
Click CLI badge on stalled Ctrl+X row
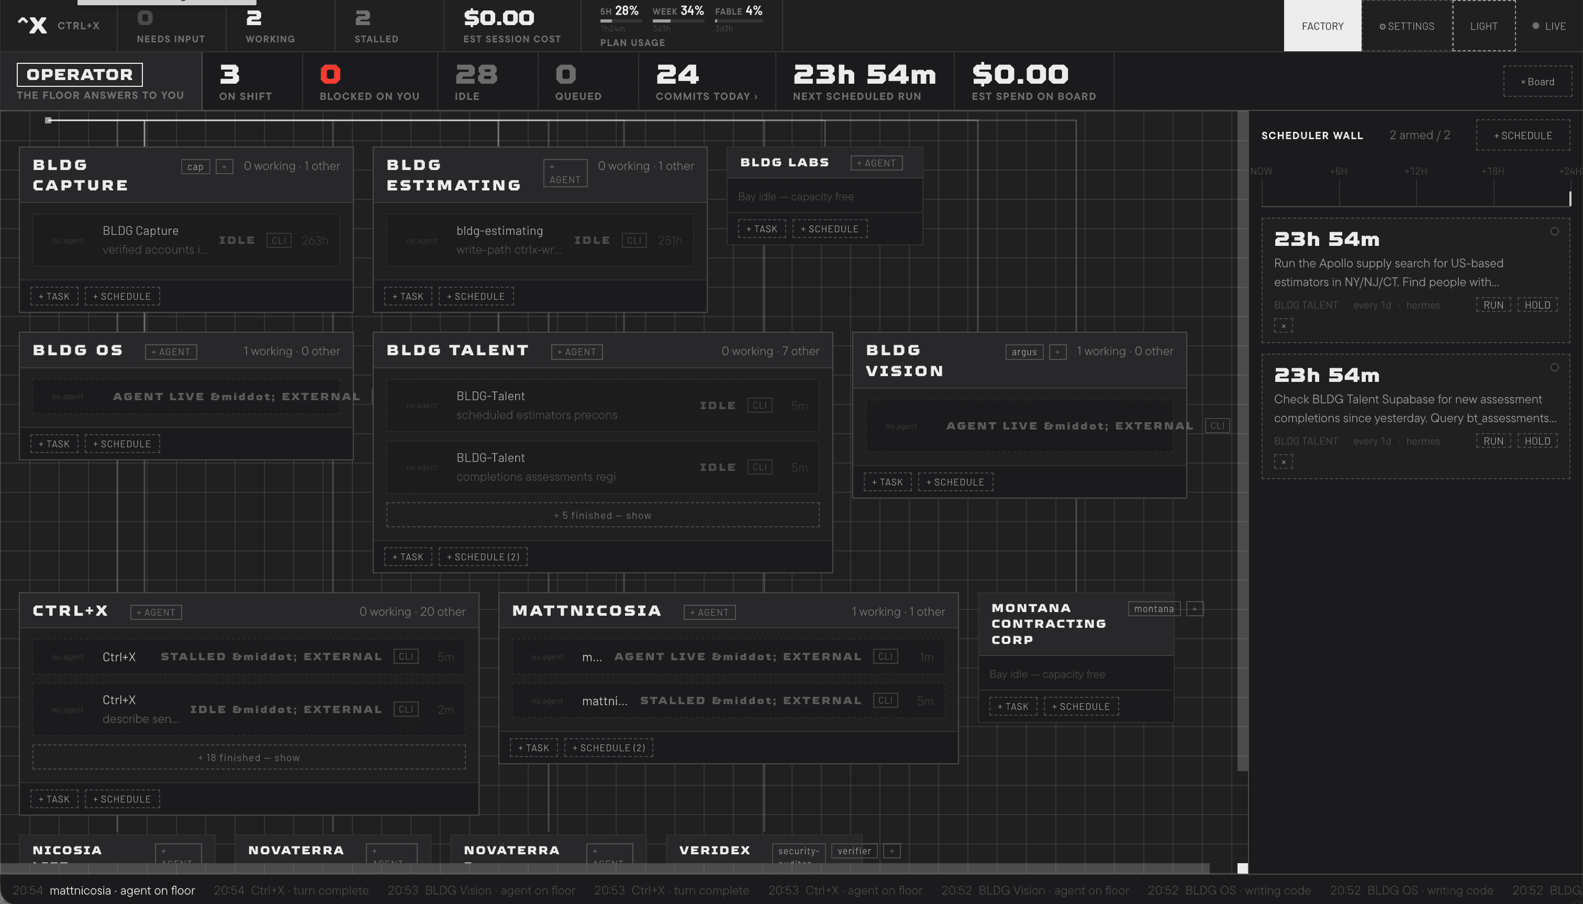pos(406,657)
